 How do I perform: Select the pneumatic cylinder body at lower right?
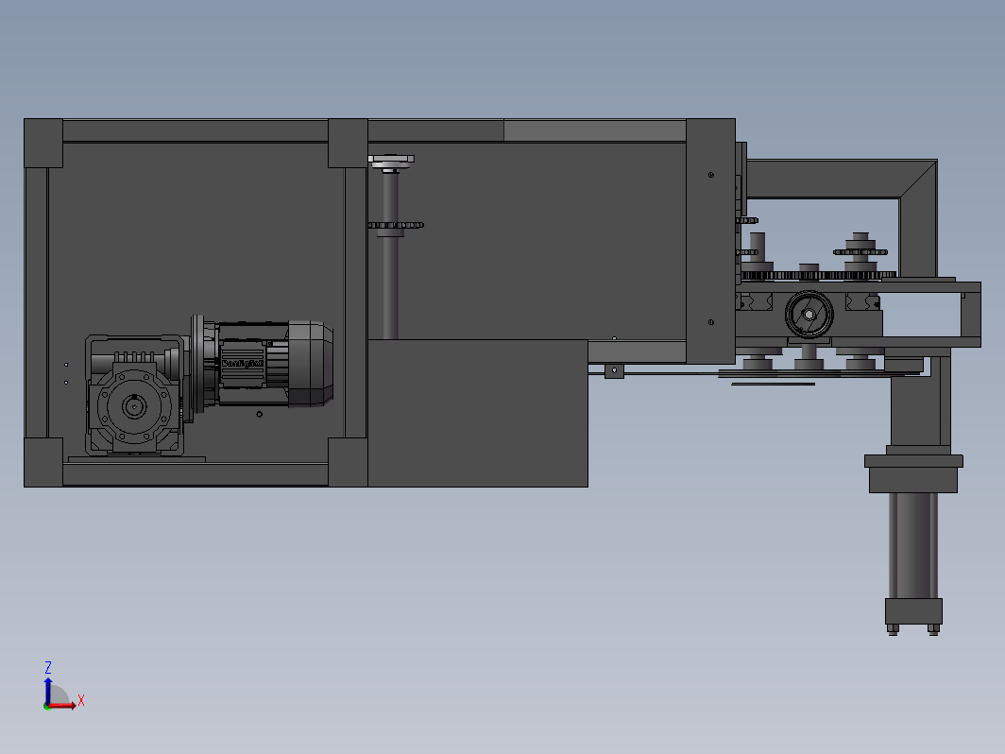[913, 545]
